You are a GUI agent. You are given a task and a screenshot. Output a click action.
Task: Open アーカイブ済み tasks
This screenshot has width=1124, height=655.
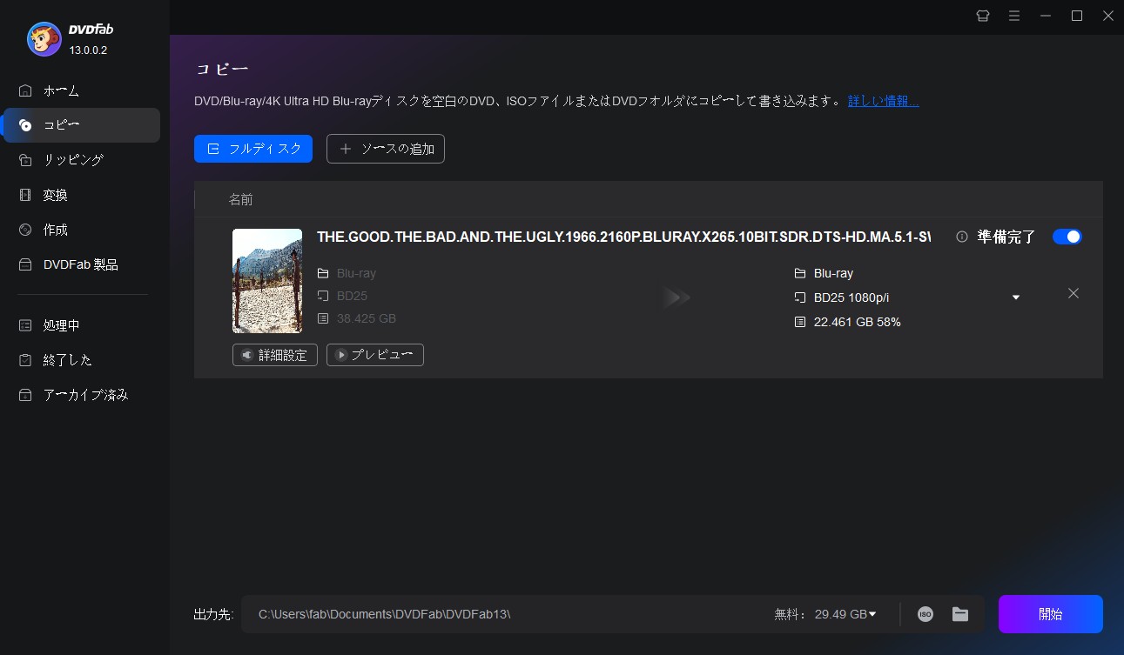pyautogui.click(x=80, y=395)
